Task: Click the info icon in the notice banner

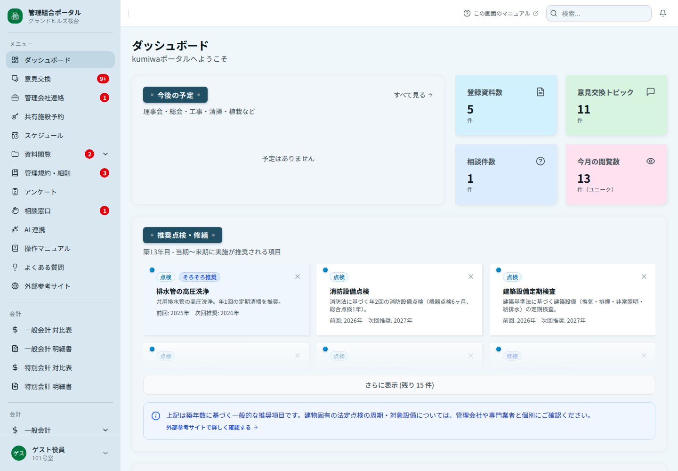Action: [x=156, y=416]
